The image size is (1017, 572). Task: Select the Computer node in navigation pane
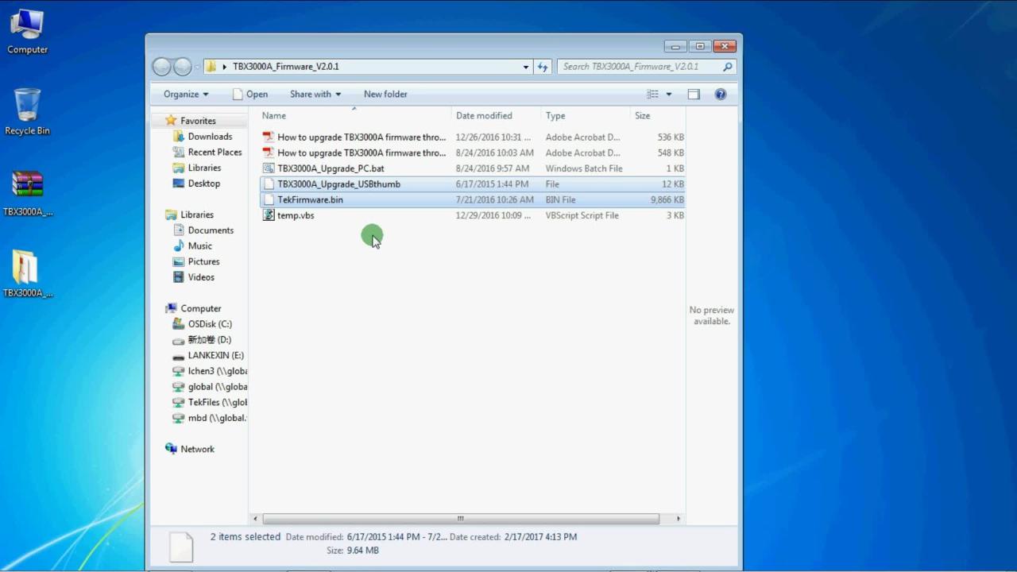[200, 308]
